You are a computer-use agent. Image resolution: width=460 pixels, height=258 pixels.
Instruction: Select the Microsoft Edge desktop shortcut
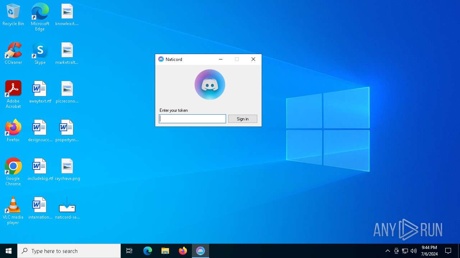coord(40,17)
